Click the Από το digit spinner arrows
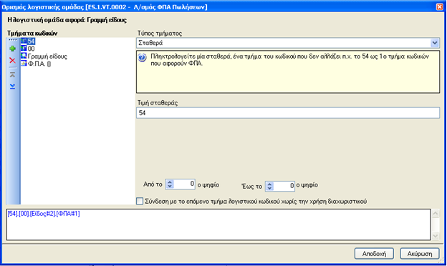This screenshot has height=266, width=447. tap(170, 184)
